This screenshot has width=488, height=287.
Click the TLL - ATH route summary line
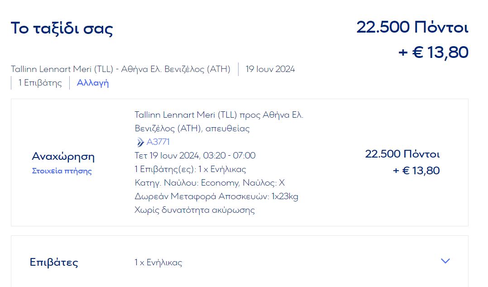pyautogui.click(x=120, y=69)
